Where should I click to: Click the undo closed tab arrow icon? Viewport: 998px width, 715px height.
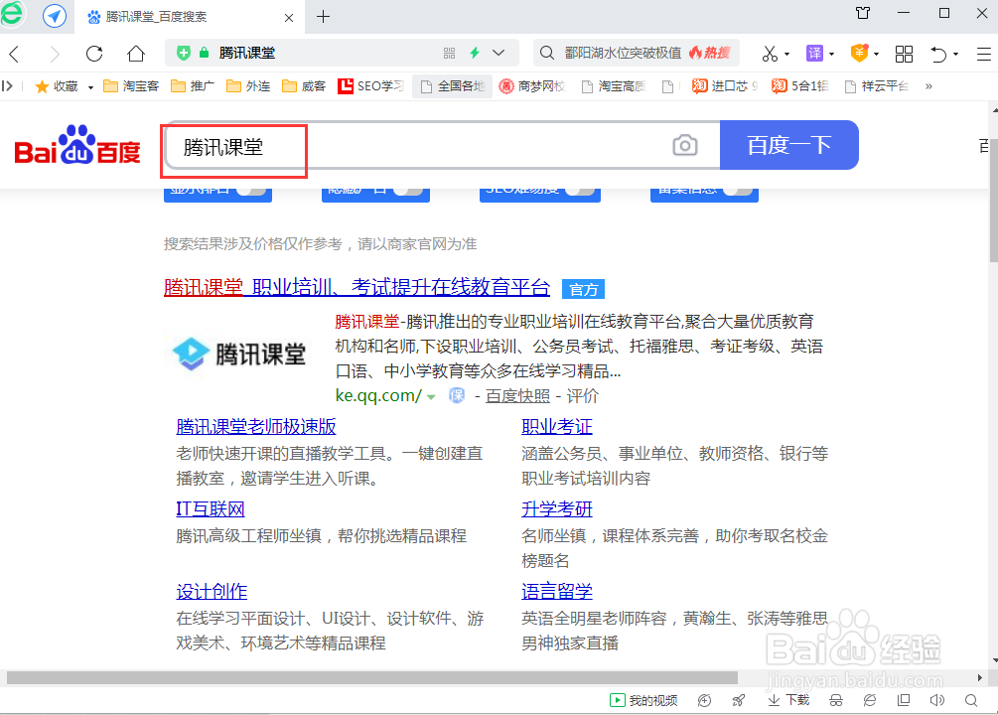938,54
